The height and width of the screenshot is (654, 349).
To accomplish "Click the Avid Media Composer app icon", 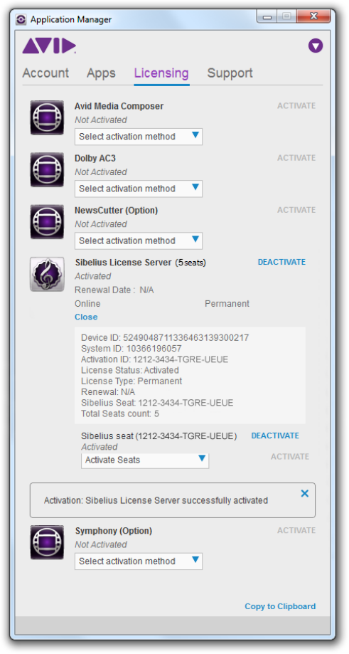I will [x=47, y=117].
